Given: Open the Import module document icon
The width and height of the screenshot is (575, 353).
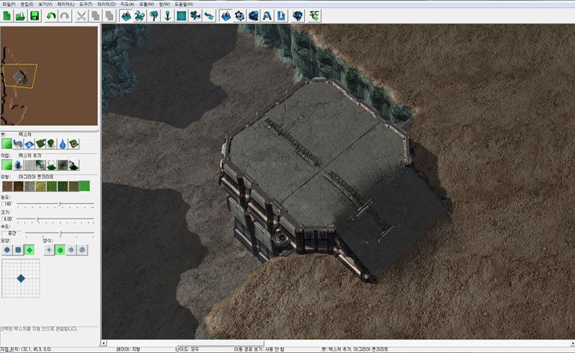Looking at the screenshot, I should tap(281, 16).
